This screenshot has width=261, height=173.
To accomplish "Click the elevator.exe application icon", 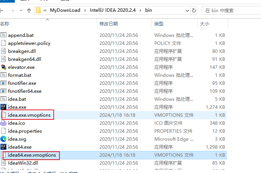I will point(3,67).
